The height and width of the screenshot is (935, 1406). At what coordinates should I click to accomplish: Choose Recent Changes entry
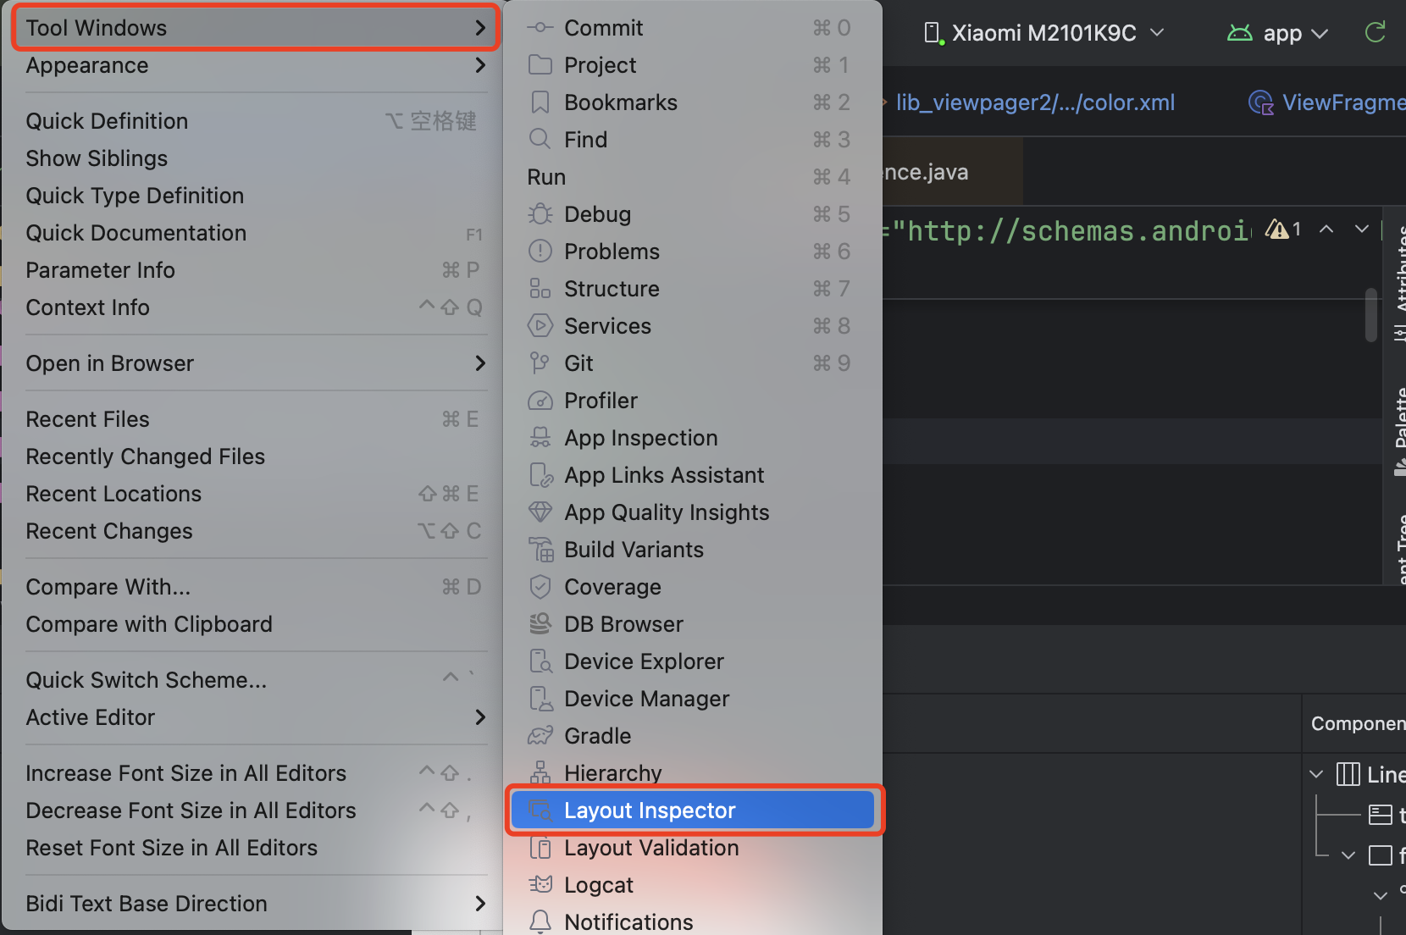tap(255, 531)
